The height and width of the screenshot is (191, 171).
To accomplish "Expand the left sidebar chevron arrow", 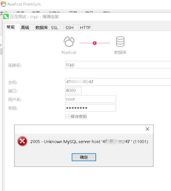I will click(x=1, y=45).
